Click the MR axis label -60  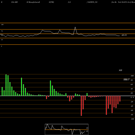[132, 110]
